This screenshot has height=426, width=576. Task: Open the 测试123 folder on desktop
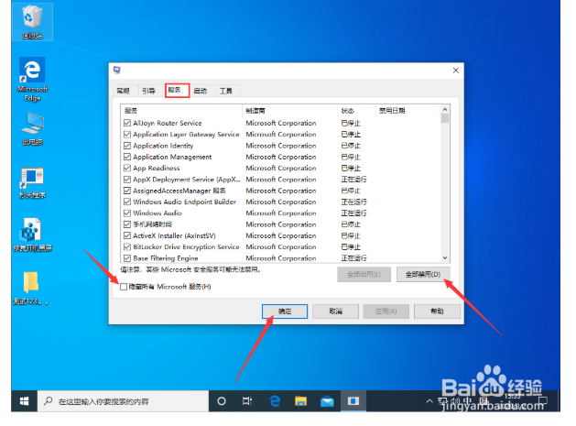click(x=31, y=289)
